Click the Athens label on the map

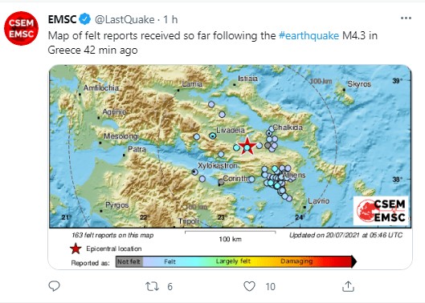tap(294, 176)
